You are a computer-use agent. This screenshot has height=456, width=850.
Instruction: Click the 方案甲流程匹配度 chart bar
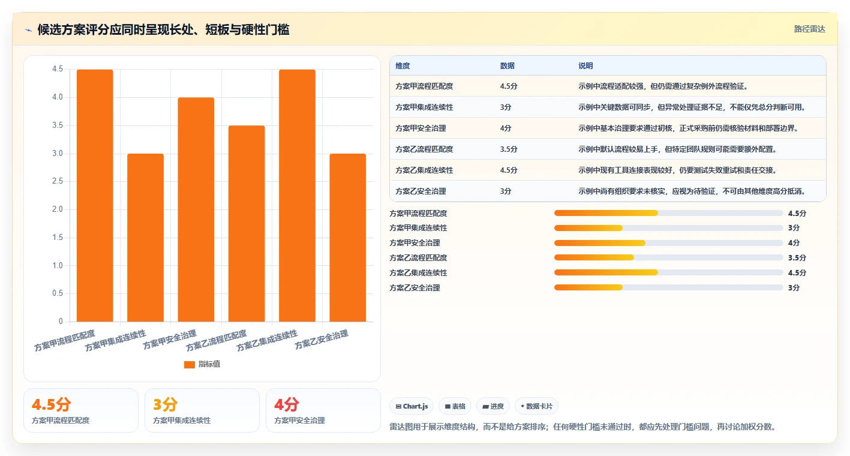(x=95, y=196)
